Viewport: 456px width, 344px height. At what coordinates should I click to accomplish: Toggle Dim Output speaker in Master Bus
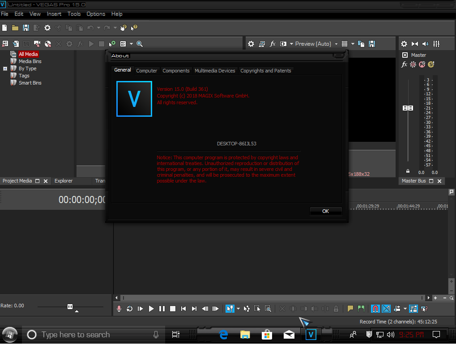[x=426, y=44]
